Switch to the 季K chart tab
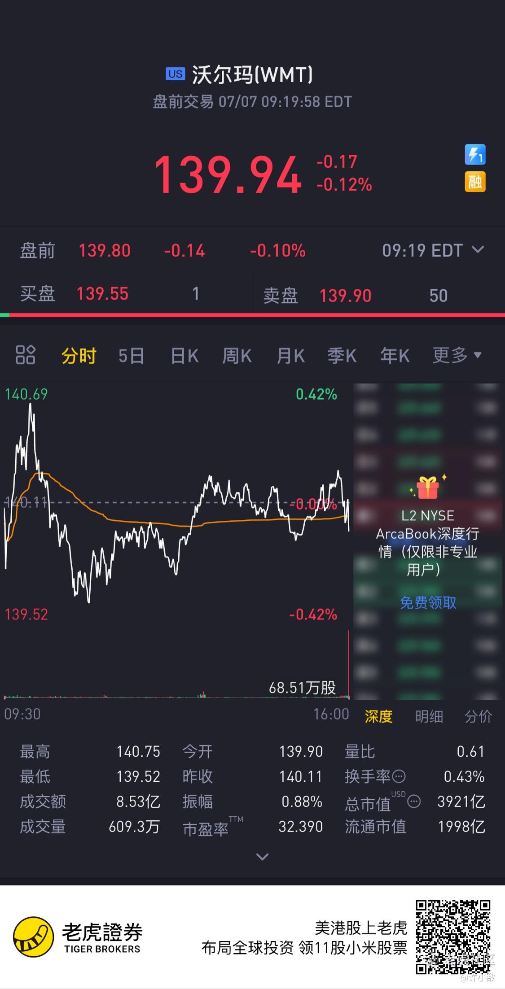This screenshot has height=989, width=505. coord(342,356)
